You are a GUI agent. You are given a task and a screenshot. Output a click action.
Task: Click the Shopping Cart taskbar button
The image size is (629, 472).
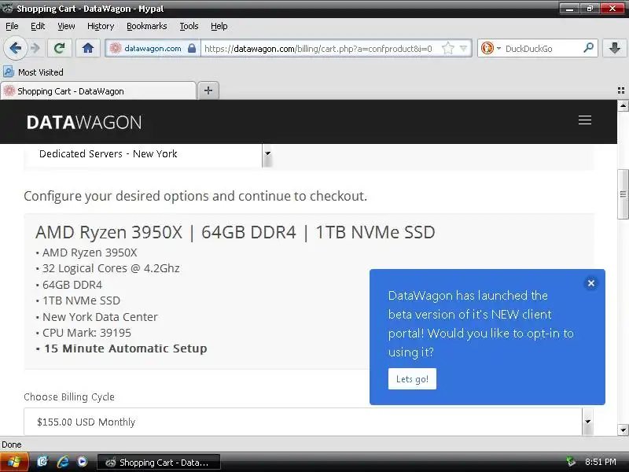pos(159,463)
